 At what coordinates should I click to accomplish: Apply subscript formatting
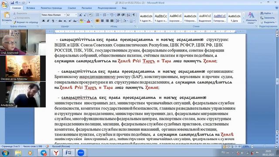(65, 21)
